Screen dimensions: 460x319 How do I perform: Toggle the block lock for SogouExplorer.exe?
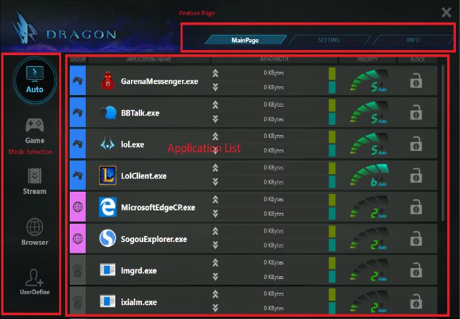click(x=416, y=239)
